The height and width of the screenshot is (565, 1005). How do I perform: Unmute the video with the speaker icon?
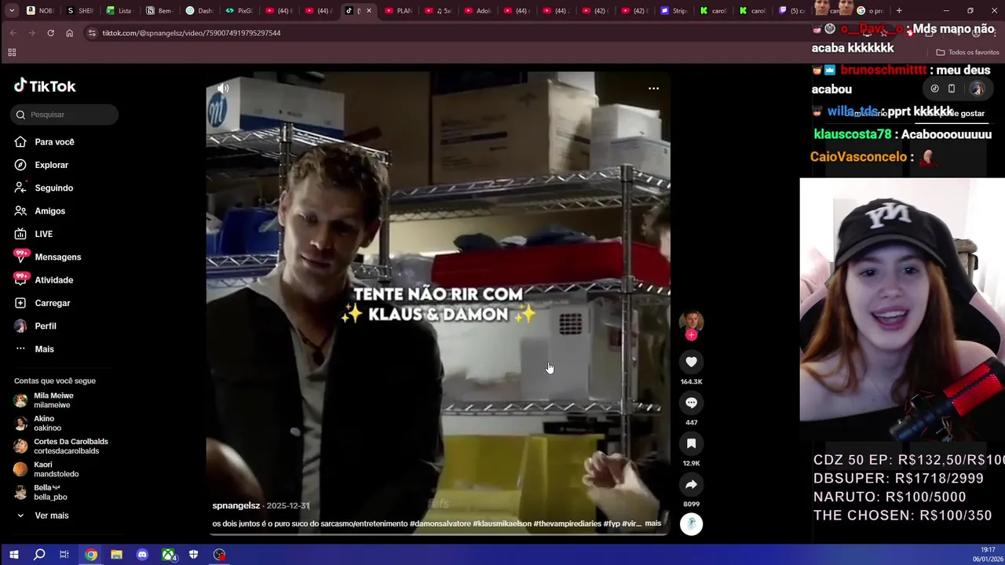click(x=223, y=89)
